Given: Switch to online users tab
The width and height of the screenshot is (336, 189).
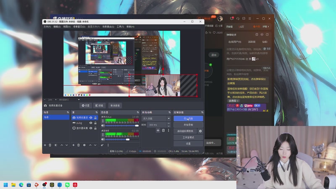Looking at the screenshot, I should pyautogui.click(x=235, y=42).
